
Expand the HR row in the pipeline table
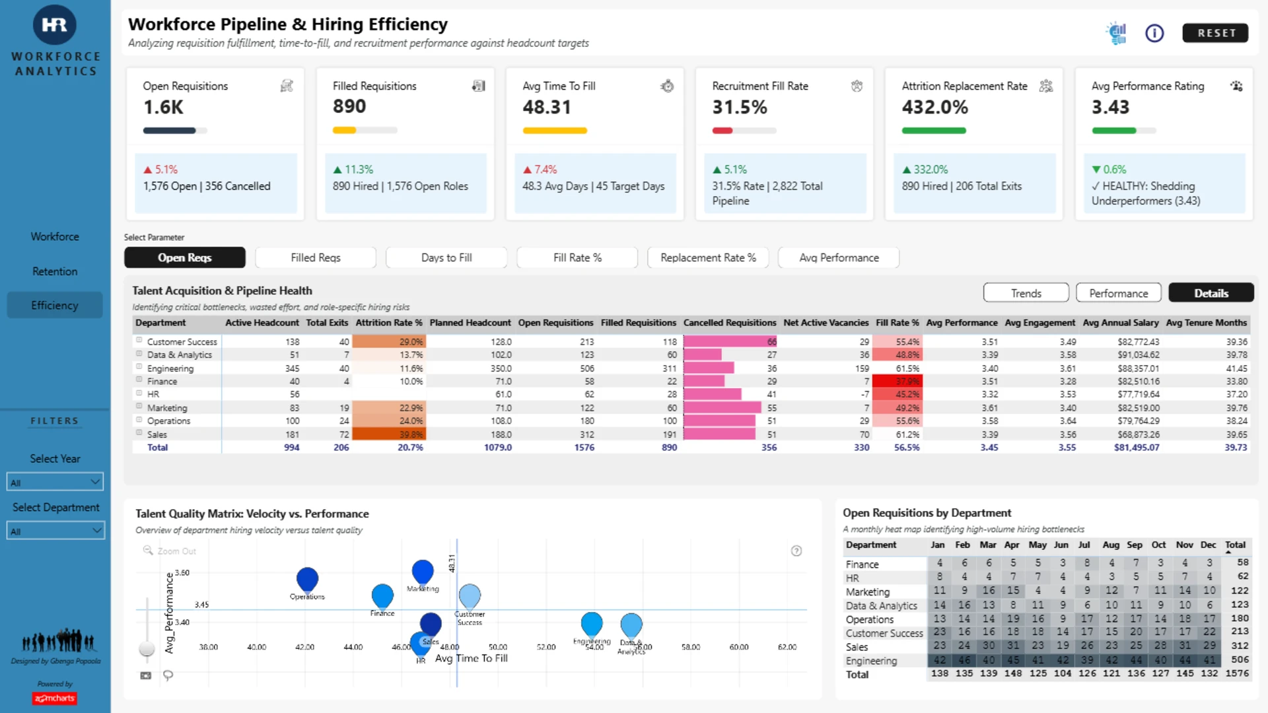click(139, 393)
